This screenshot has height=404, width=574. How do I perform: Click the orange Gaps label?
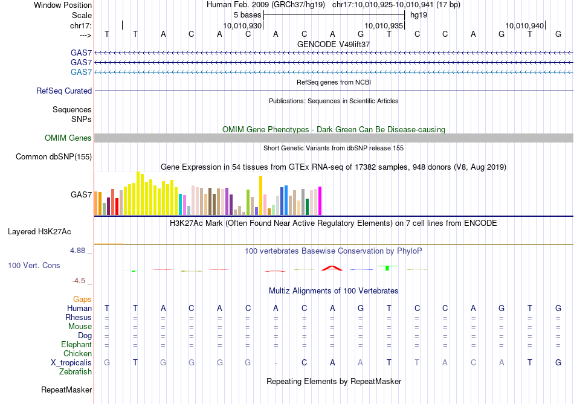[82, 300]
